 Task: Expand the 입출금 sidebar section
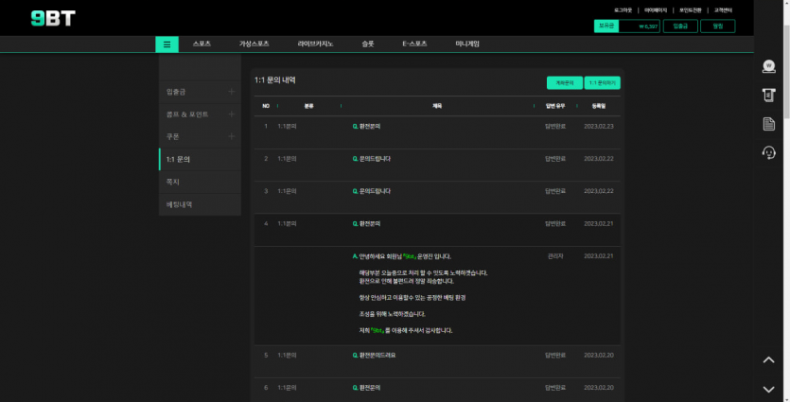click(x=232, y=92)
